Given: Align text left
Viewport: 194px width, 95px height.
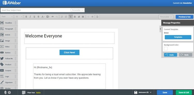Looking at the screenshot, I should [x=71, y=17].
